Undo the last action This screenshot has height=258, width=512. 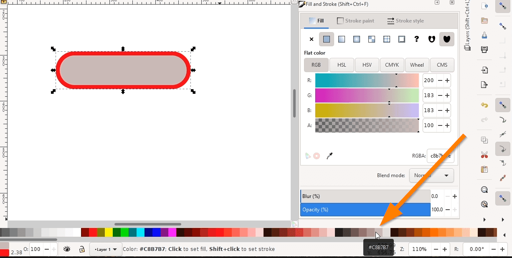484,105
